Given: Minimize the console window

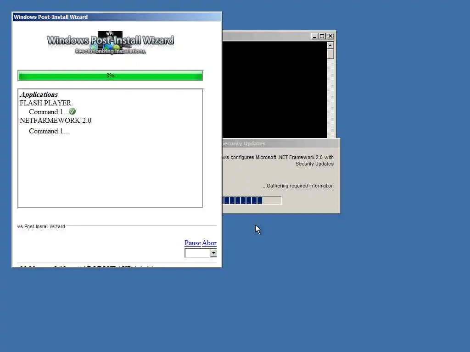Looking at the screenshot, I should click(x=314, y=36).
